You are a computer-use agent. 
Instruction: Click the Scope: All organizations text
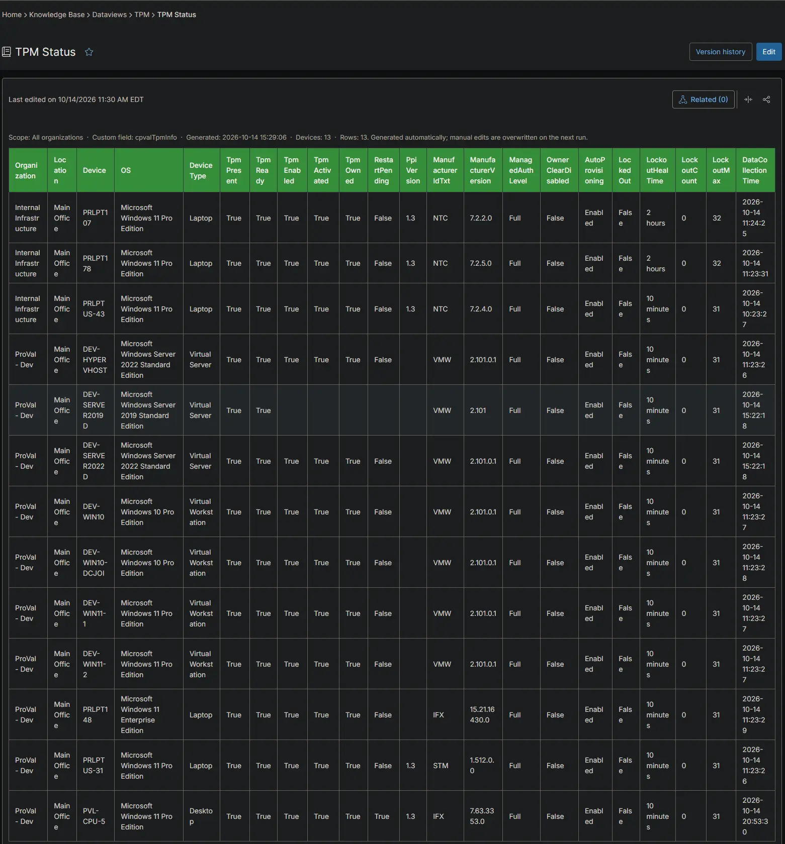[46, 138]
